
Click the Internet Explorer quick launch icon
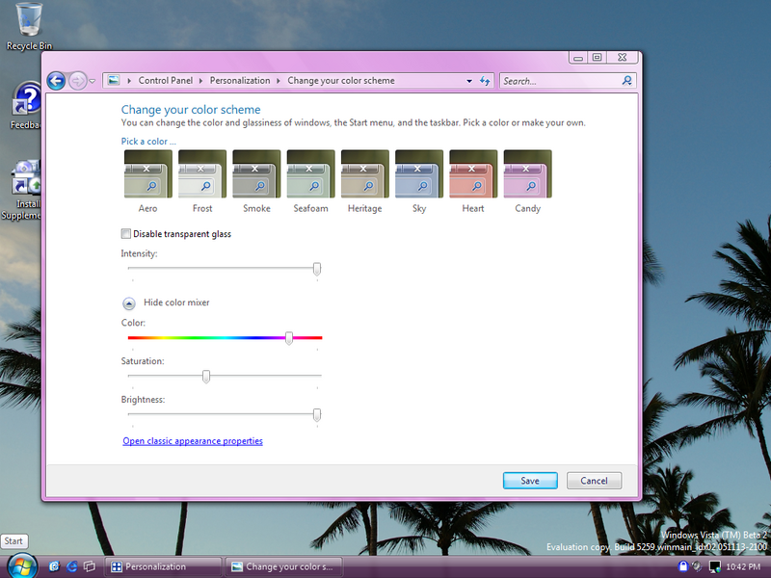(x=71, y=566)
